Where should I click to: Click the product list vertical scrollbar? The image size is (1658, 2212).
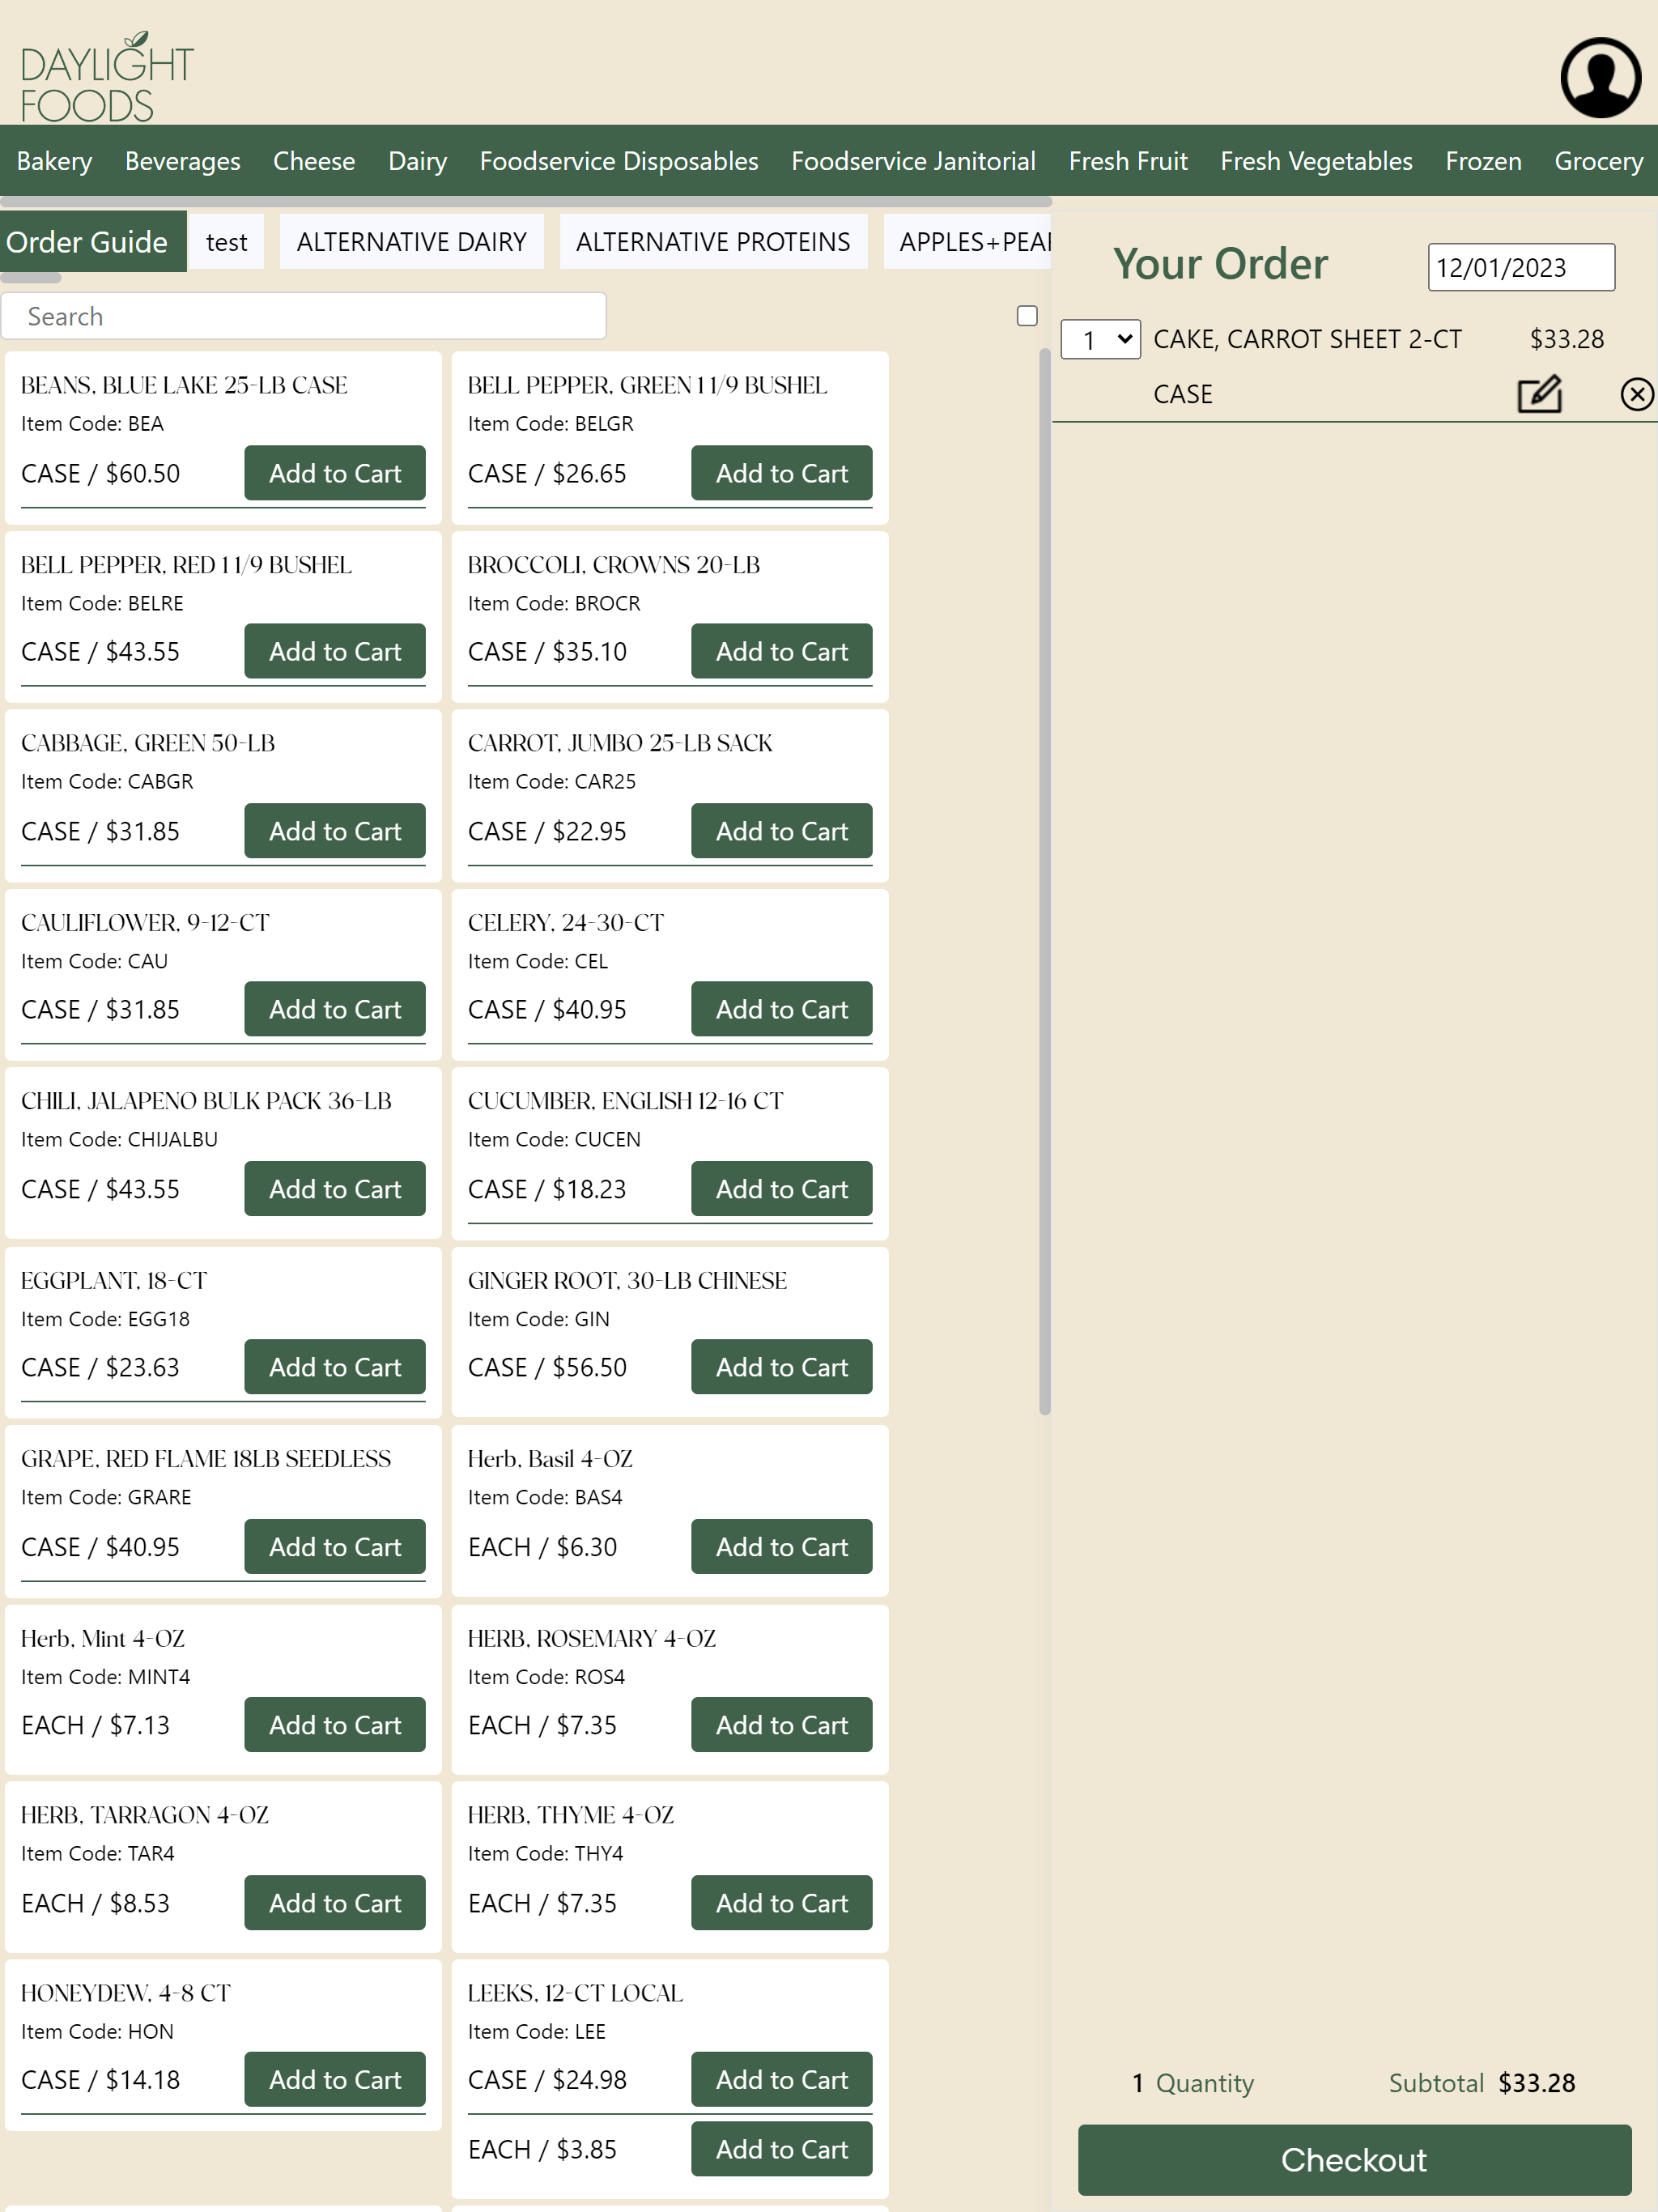pyautogui.click(x=1045, y=882)
